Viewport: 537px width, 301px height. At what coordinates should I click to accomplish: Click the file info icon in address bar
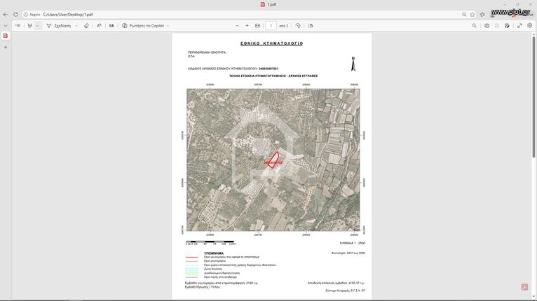[26, 15]
